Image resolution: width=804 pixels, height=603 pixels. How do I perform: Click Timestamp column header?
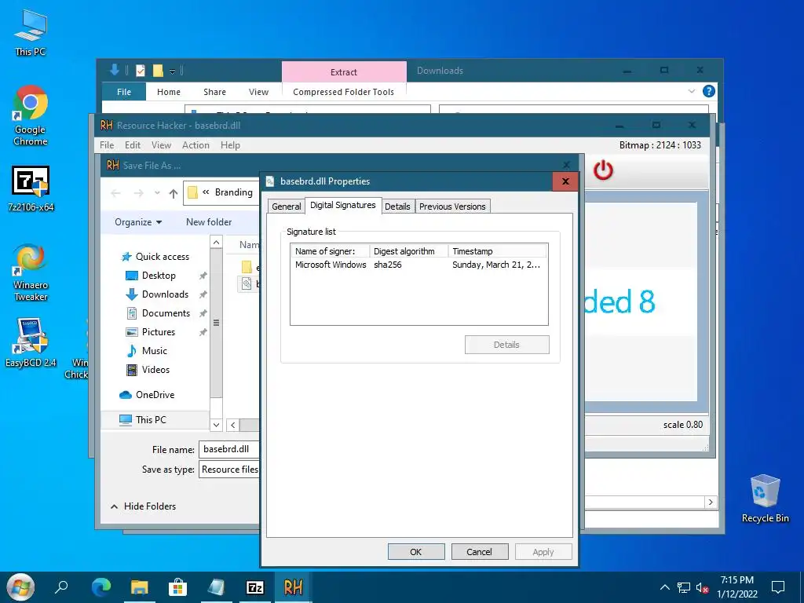click(x=497, y=251)
